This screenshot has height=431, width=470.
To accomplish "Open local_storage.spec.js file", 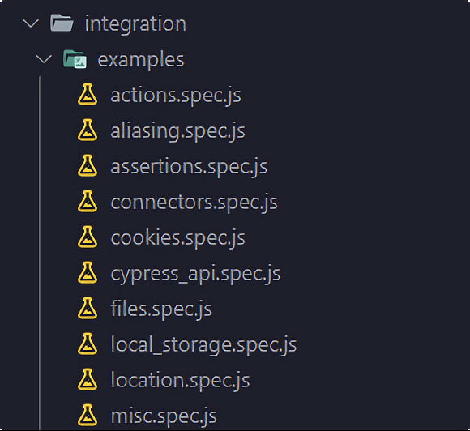I will tap(204, 345).
